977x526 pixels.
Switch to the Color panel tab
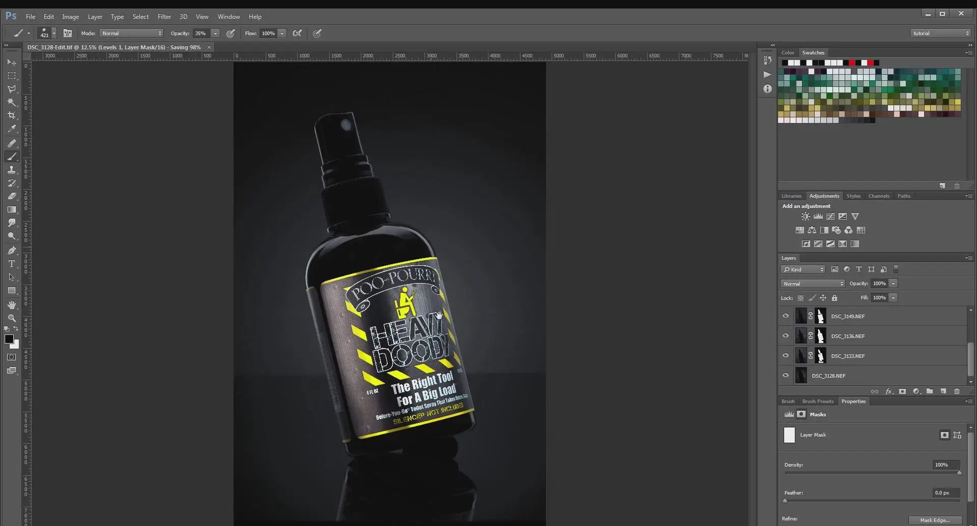click(788, 53)
